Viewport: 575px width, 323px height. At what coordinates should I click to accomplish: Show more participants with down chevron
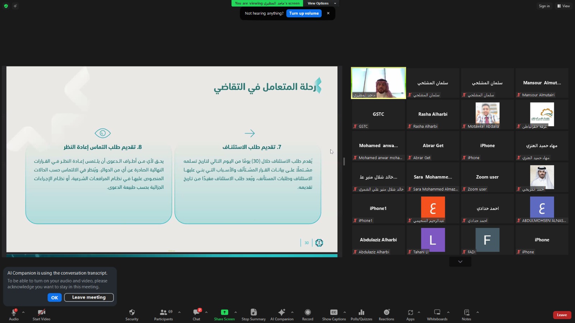(x=460, y=262)
